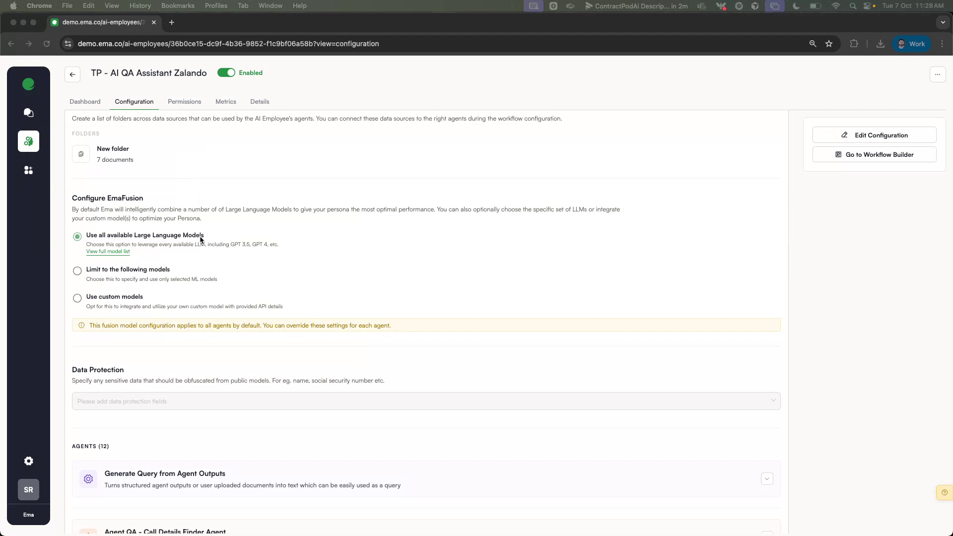This screenshot has height=536, width=953.
Task: Select the AI Employees icon in sidebar
Action: 28,141
